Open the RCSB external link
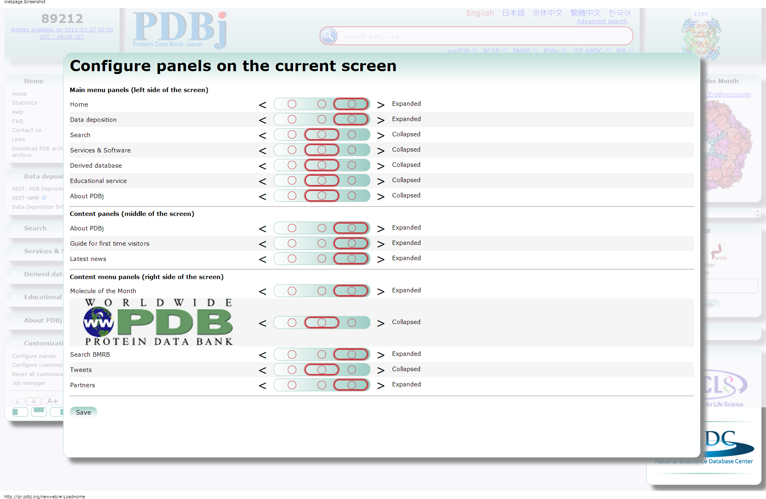 point(495,51)
